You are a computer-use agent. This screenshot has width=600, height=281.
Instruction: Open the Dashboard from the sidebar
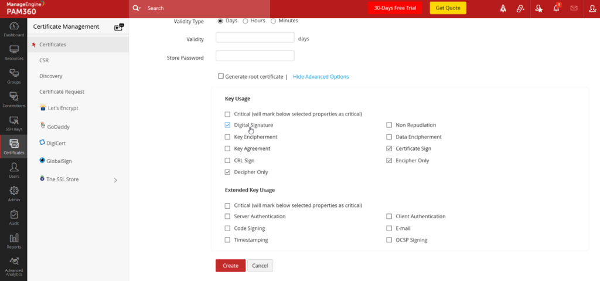[x=13, y=29]
